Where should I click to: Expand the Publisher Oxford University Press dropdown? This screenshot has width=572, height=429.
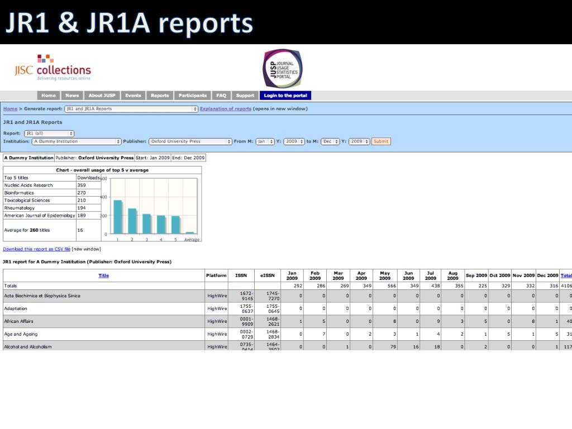(x=190, y=141)
